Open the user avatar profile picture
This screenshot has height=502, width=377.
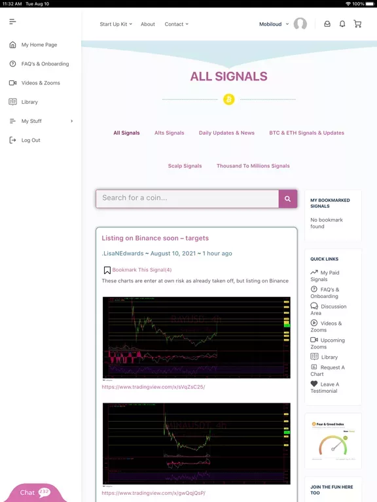[x=300, y=24]
